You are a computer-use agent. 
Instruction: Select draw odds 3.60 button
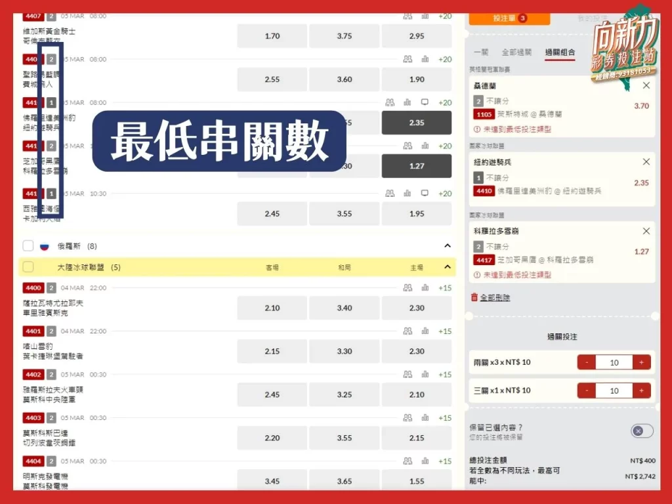[344, 79]
